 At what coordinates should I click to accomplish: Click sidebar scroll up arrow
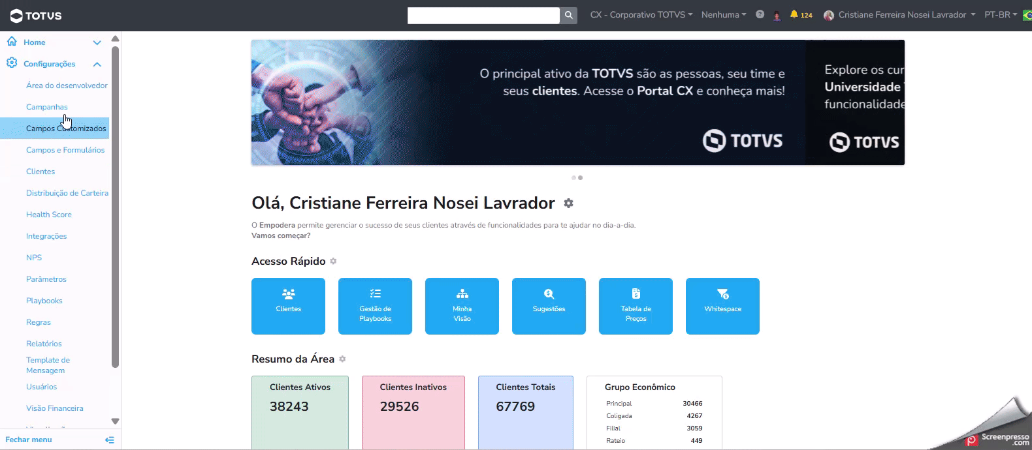[115, 38]
